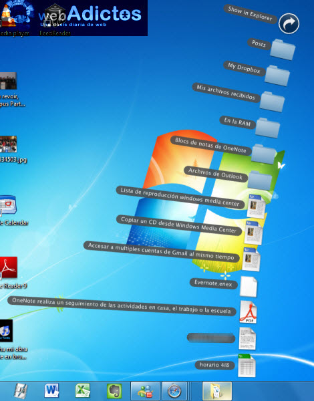Launch Evernote from the taskbar
This screenshot has height=401, width=314.
pyautogui.click(x=114, y=391)
